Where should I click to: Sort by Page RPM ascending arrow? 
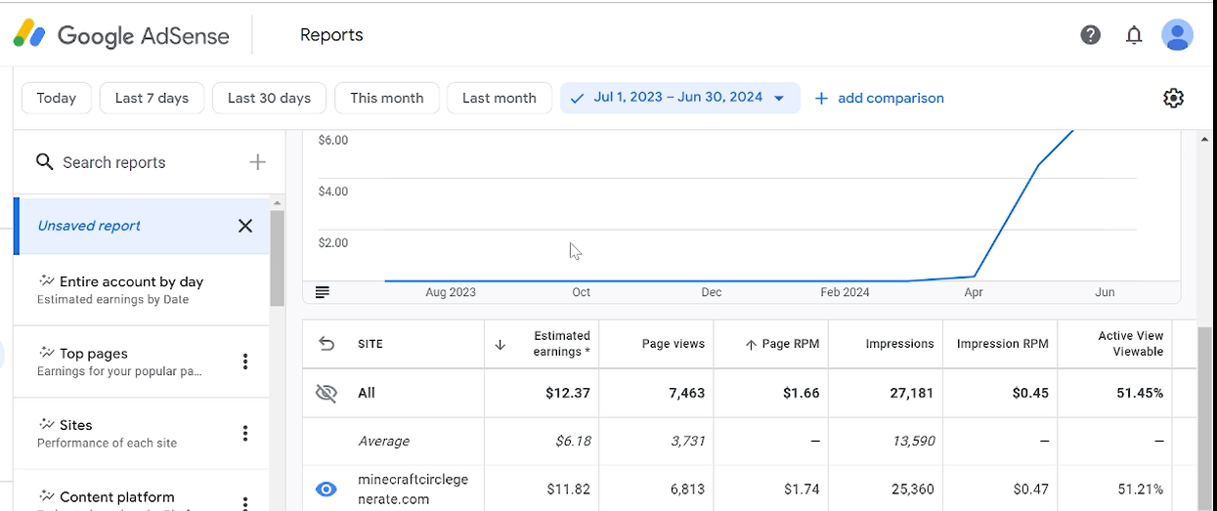(751, 344)
